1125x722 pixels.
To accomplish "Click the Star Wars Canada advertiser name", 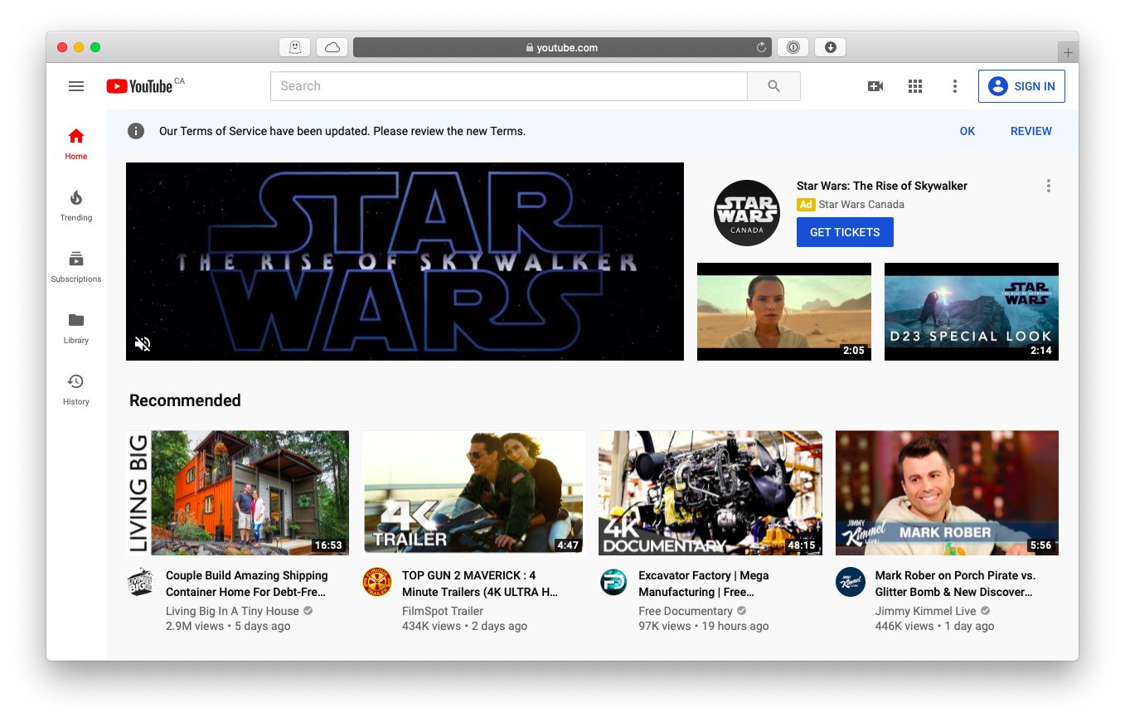I will (861, 205).
